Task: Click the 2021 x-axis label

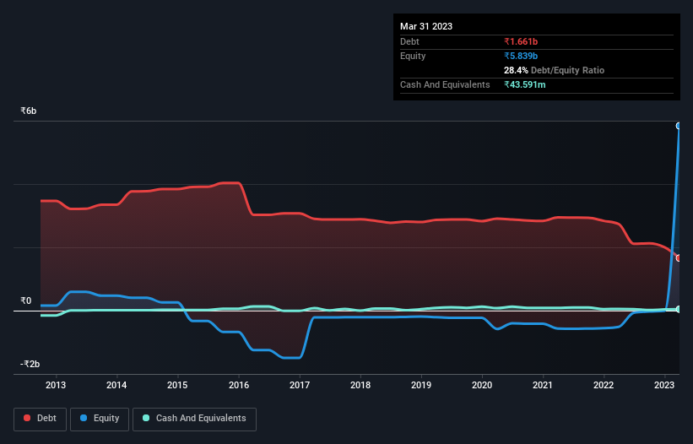Action: tap(542, 385)
